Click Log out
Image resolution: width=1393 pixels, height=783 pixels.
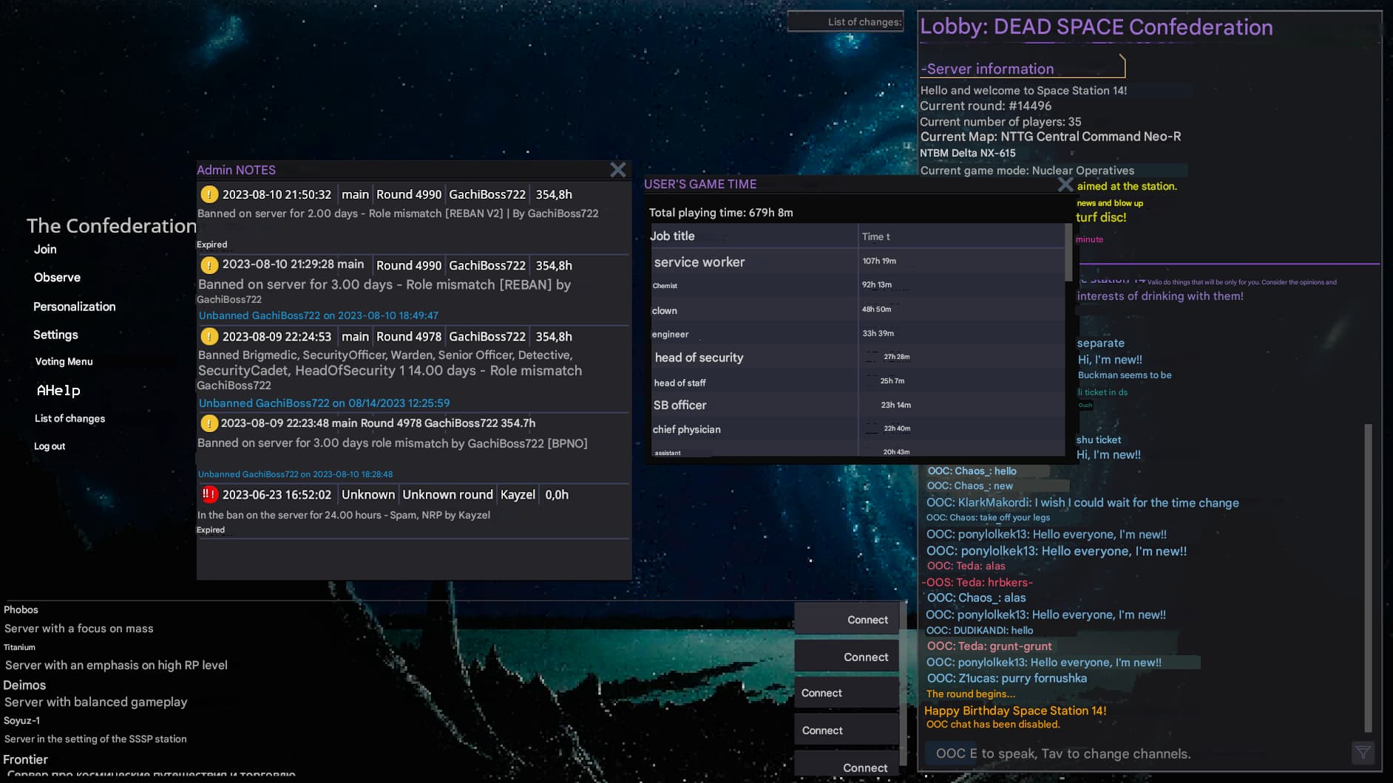click(x=50, y=446)
